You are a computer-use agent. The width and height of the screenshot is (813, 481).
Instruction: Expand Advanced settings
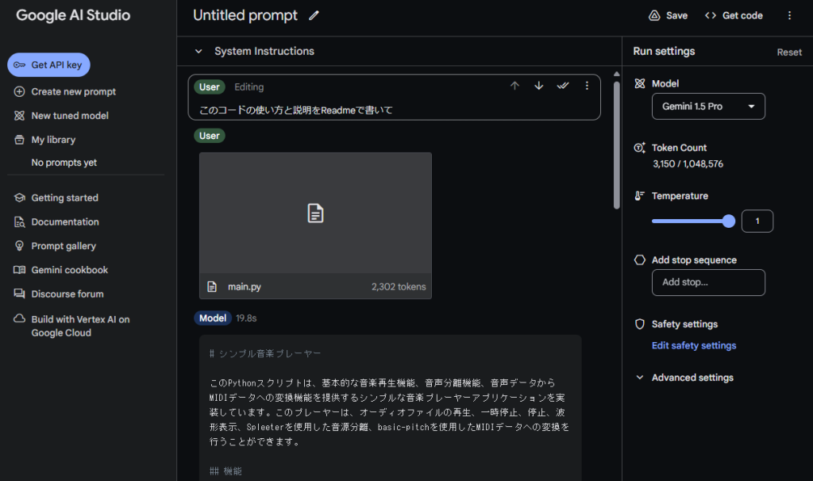[x=684, y=378]
